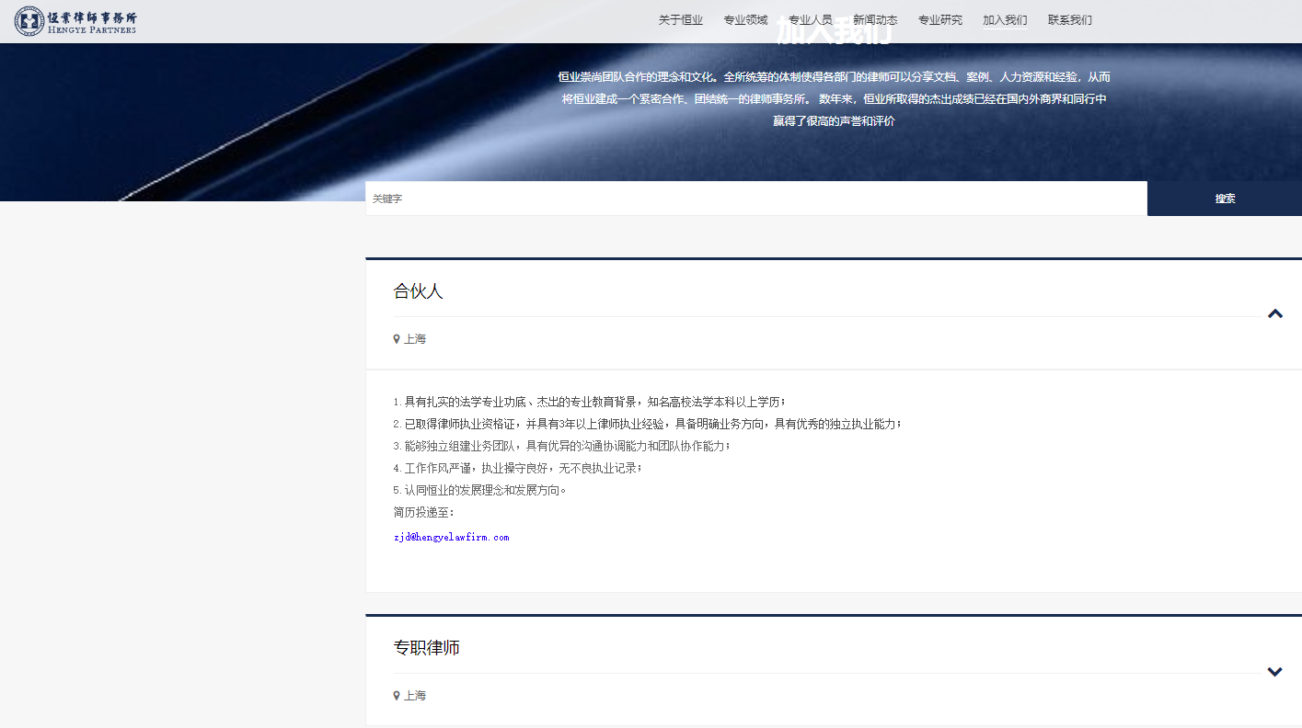
Task: Click the Hengye Partners firm logo
Action: pyautogui.click(x=75, y=20)
